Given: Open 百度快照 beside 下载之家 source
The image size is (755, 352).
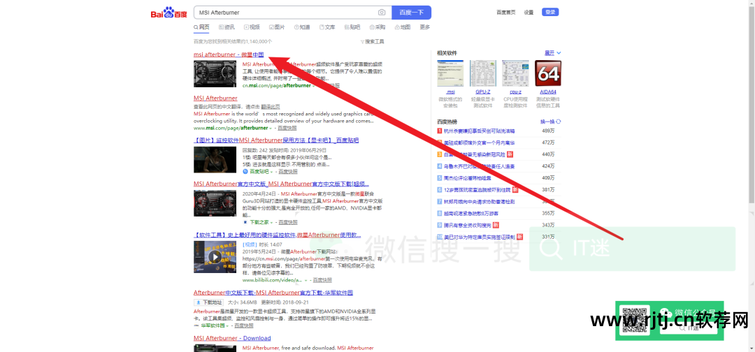Looking at the screenshot, I should pyautogui.click(x=287, y=223).
